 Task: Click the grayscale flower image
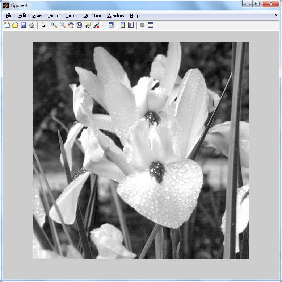point(141,150)
